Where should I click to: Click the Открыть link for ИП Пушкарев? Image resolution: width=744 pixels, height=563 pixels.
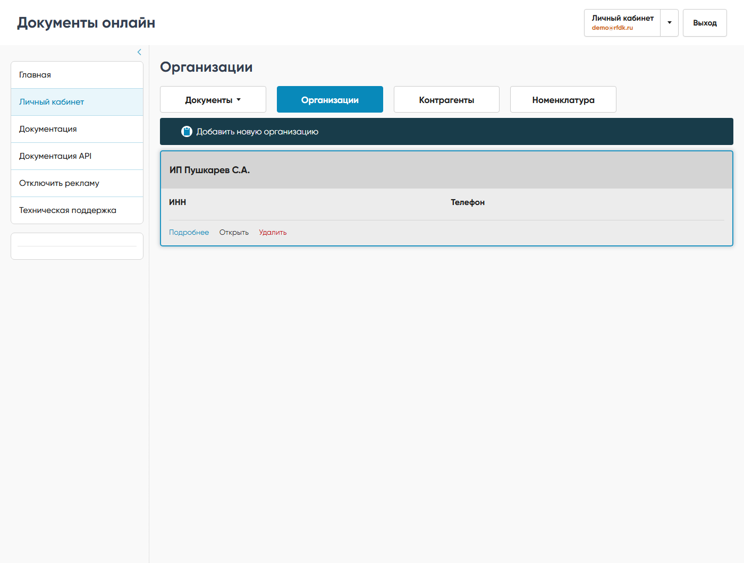234,233
